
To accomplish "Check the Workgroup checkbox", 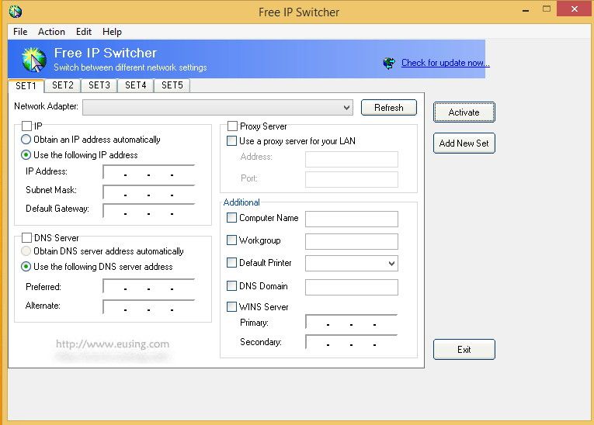I will (231, 240).
